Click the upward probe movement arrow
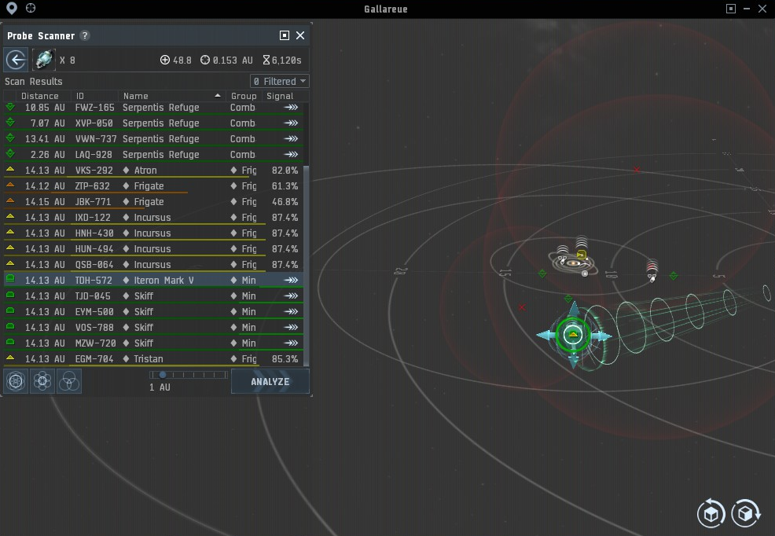Viewport: 775px width, 536px height. [x=574, y=309]
